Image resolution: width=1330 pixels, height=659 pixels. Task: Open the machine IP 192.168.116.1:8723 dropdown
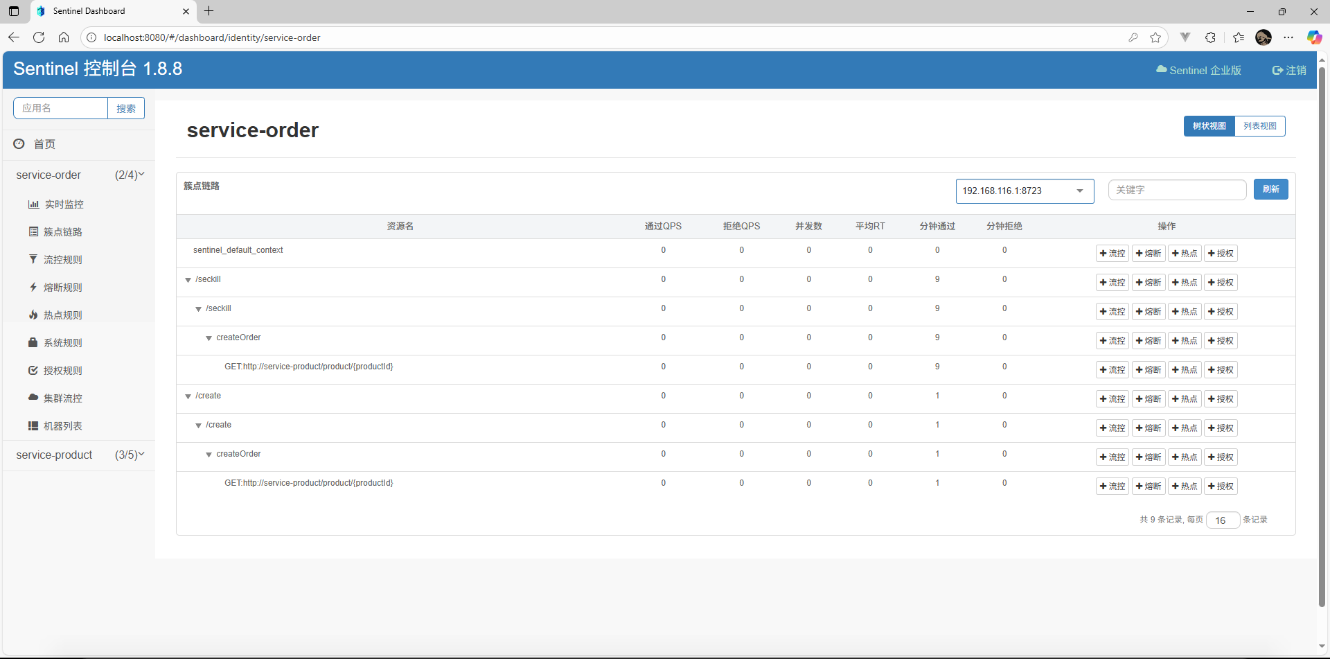click(1024, 191)
